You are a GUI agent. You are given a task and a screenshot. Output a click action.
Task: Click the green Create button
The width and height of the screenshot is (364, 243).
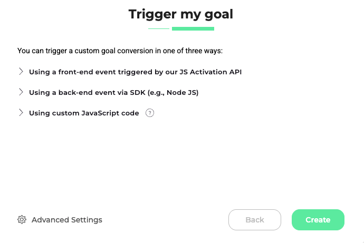coord(318,220)
